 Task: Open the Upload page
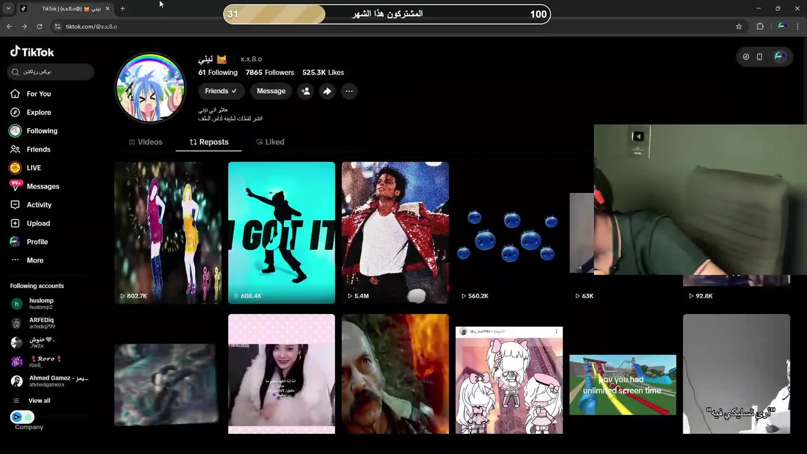point(38,223)
